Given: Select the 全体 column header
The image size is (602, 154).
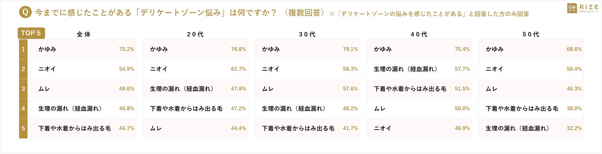Looking at the screenshot, I should click(84, 34).
